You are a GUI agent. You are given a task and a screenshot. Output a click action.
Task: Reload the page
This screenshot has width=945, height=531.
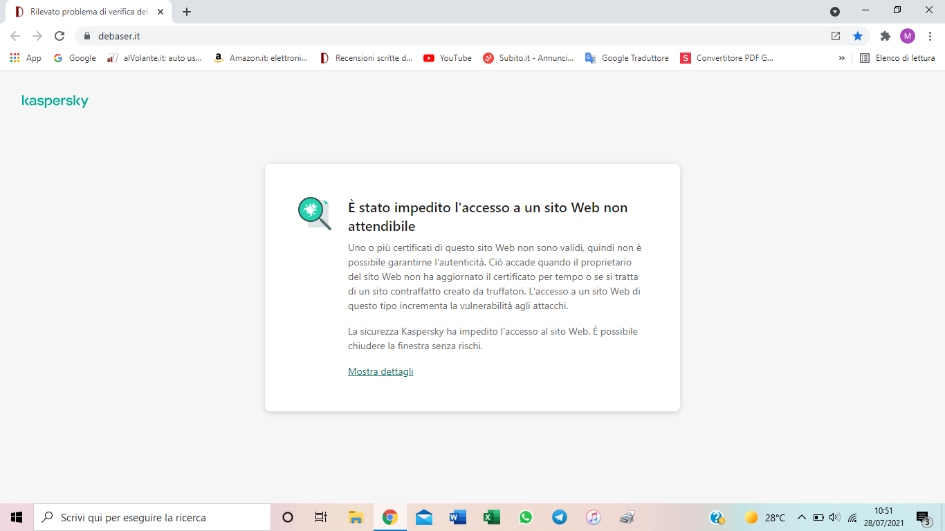[x=59, y=36]
